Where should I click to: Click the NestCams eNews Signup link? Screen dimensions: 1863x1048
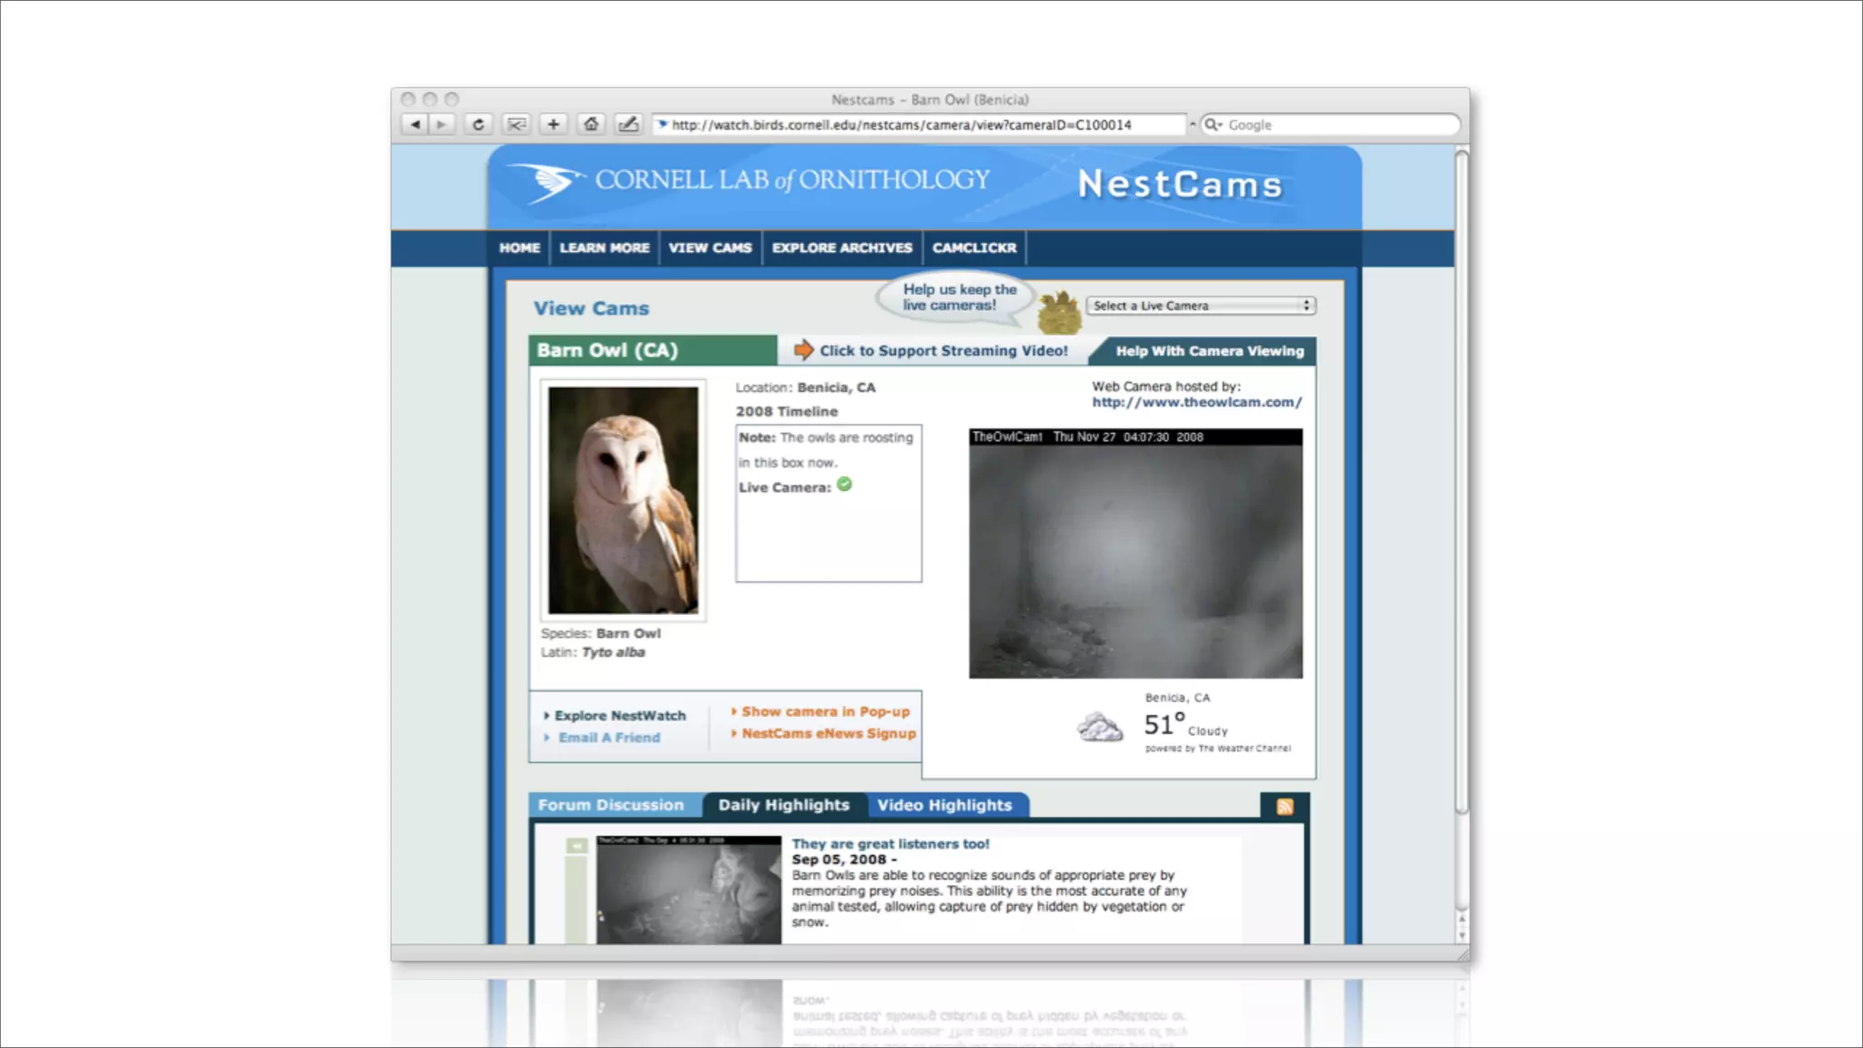point(828,733)
